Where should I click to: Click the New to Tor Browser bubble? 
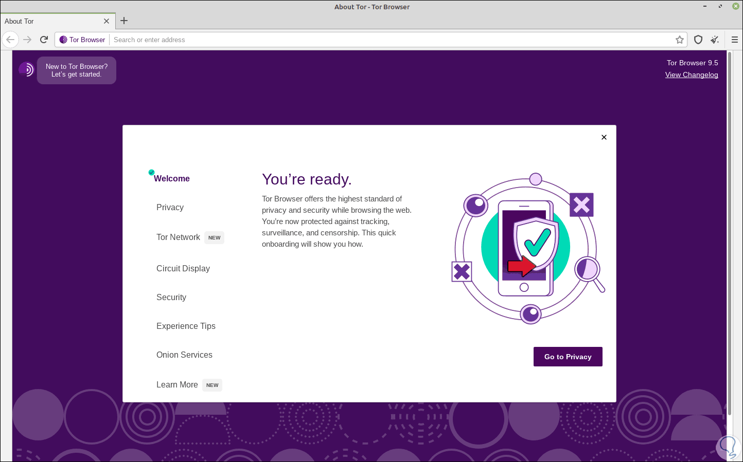[77, 70]
